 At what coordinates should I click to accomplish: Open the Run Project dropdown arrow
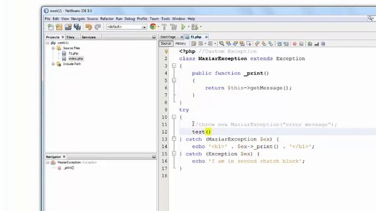tap(189, 27)
